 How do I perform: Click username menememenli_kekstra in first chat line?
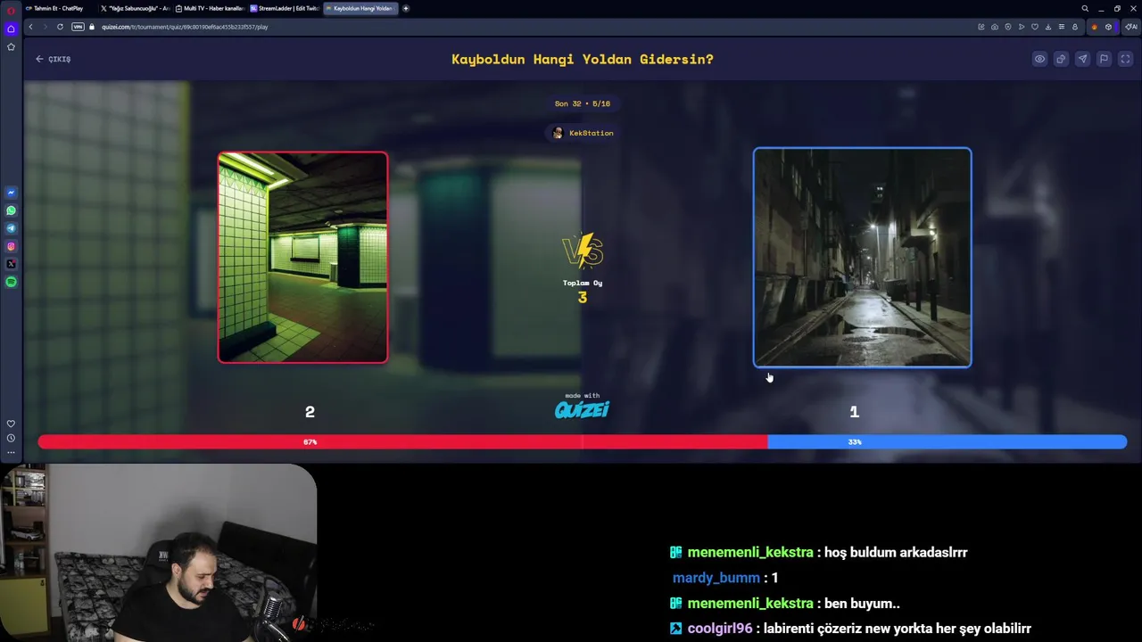(750, 552)
